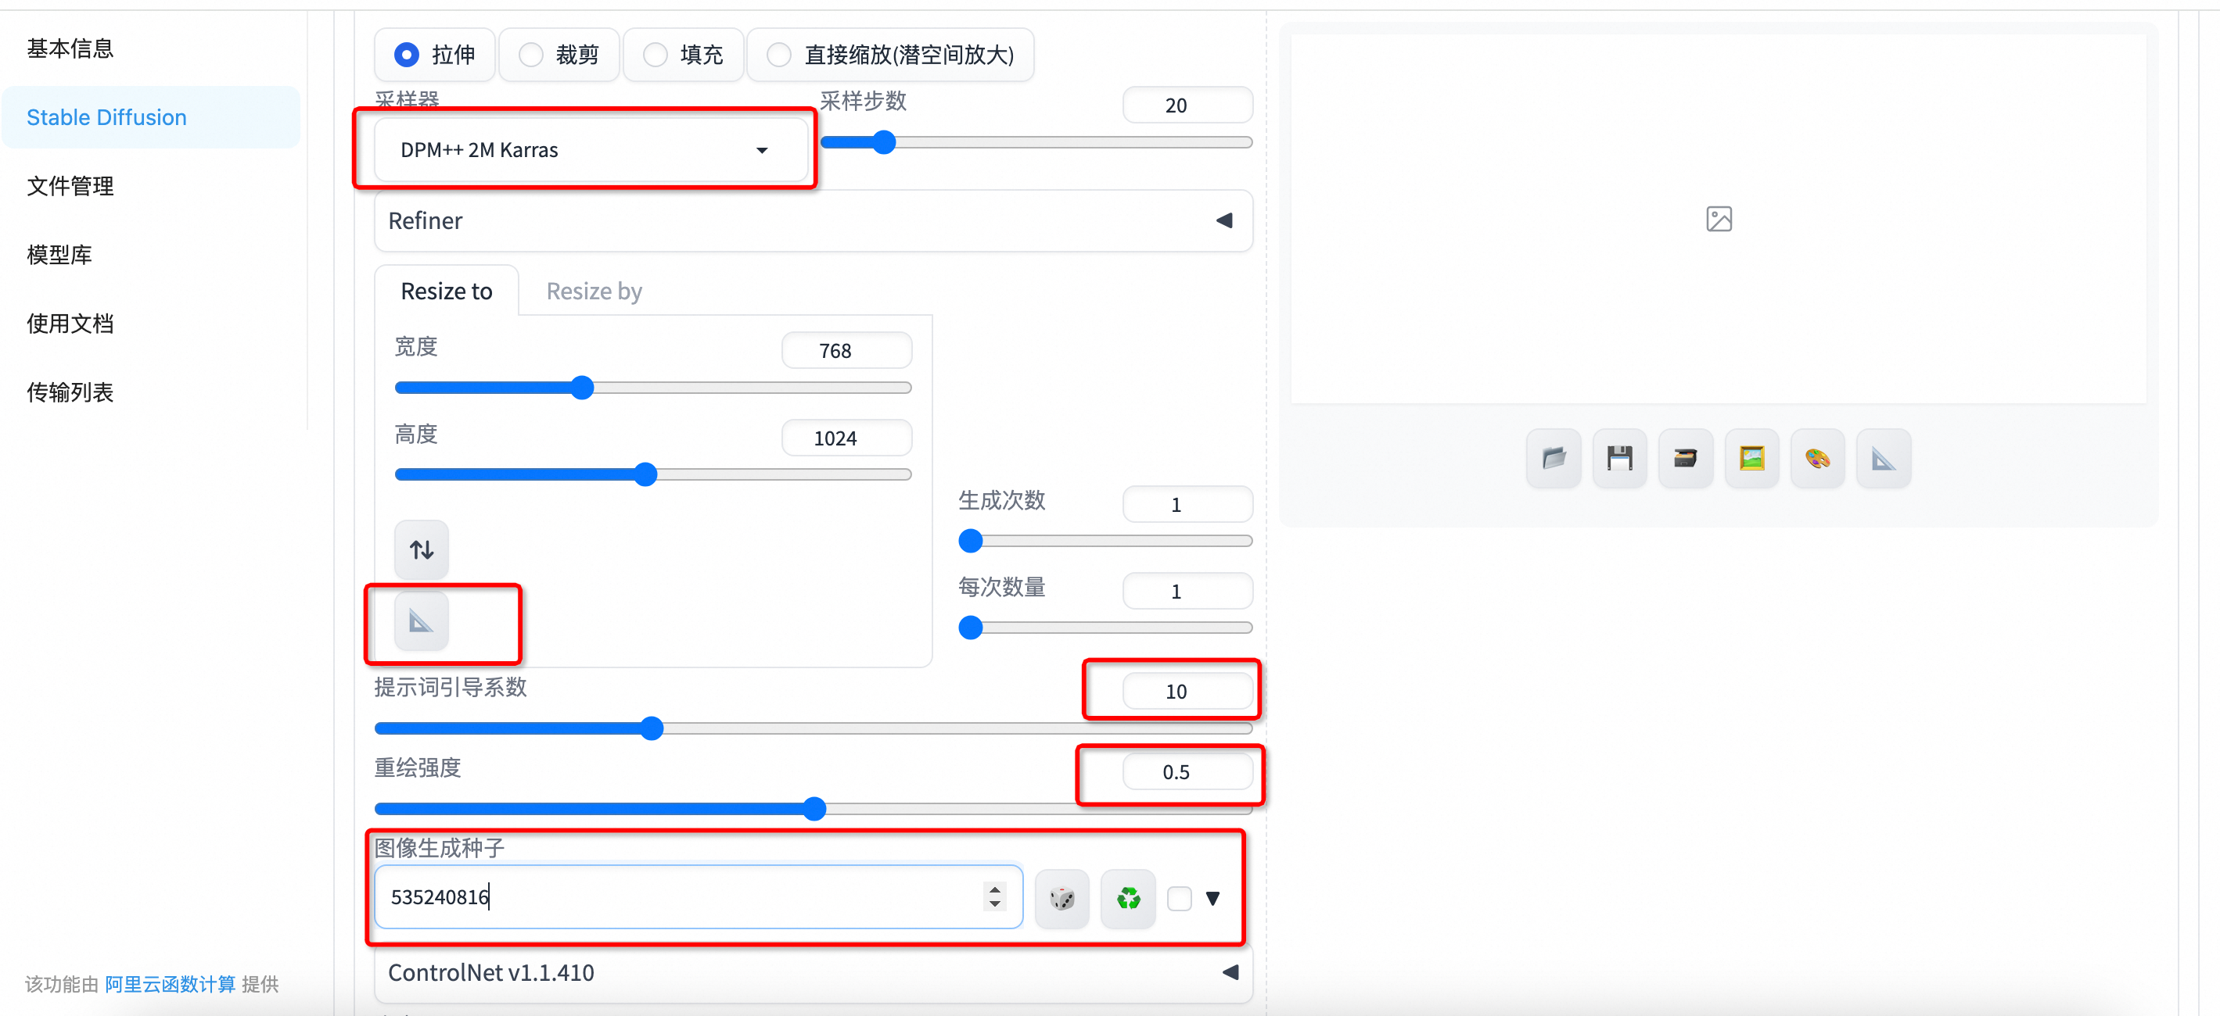2220x1016 pixels.
Task: Click the swap width and height arrows
Action: click(x=422, y=549)
